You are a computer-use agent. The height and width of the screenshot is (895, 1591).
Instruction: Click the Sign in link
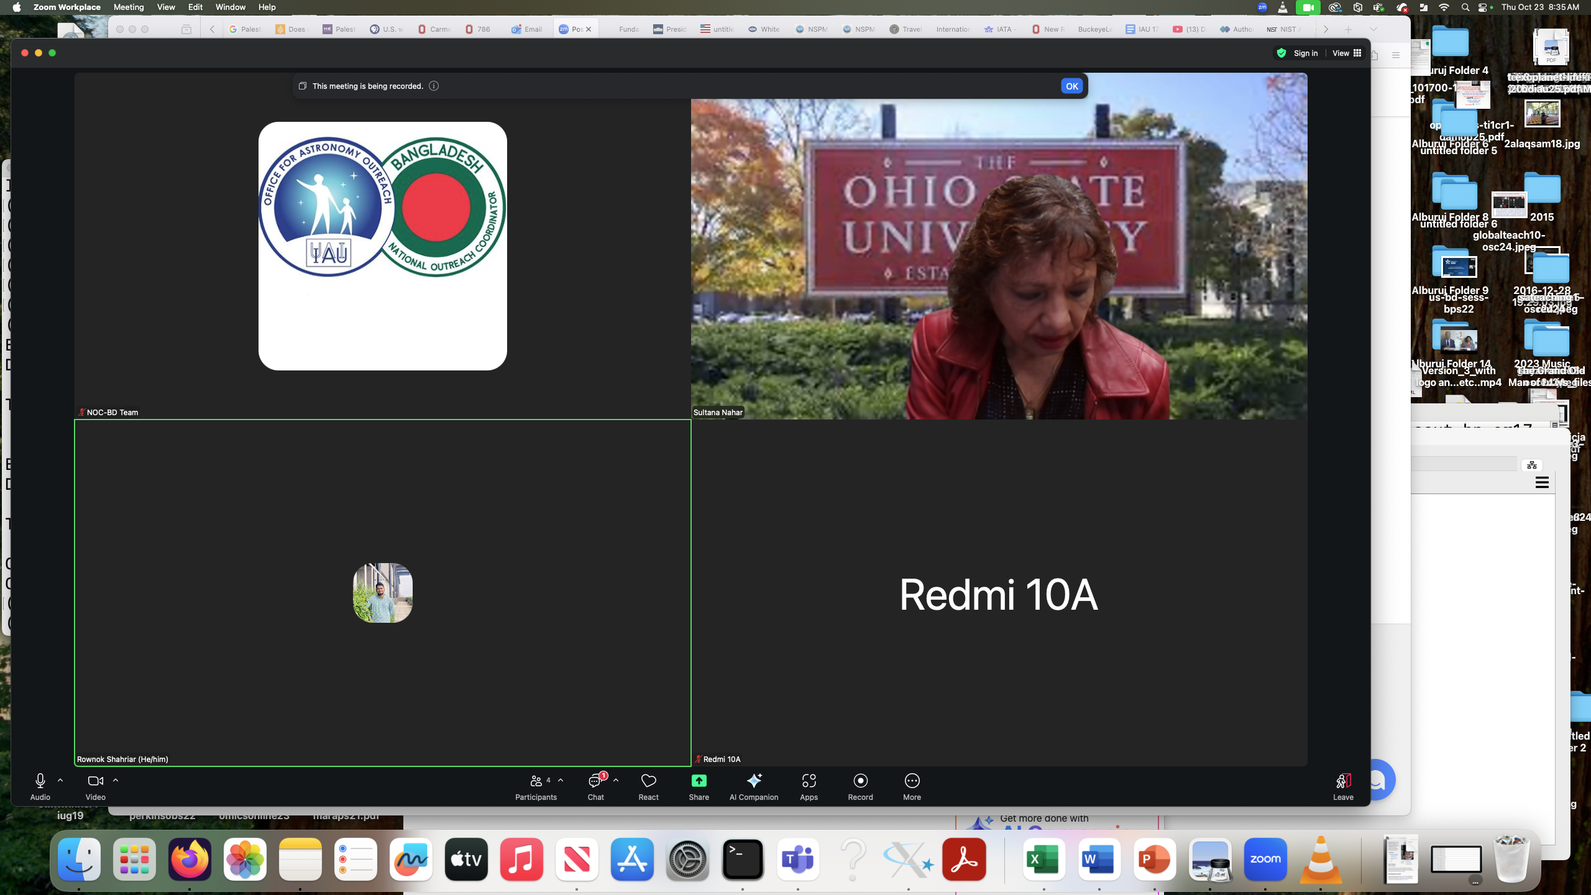pos(1305,53)
